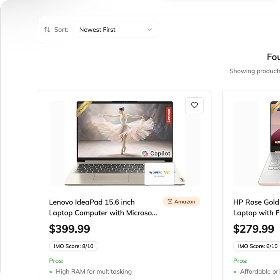280x280 pixels.
Task: Click the High RAM for multitasking pro
Action: pos(94,272)
